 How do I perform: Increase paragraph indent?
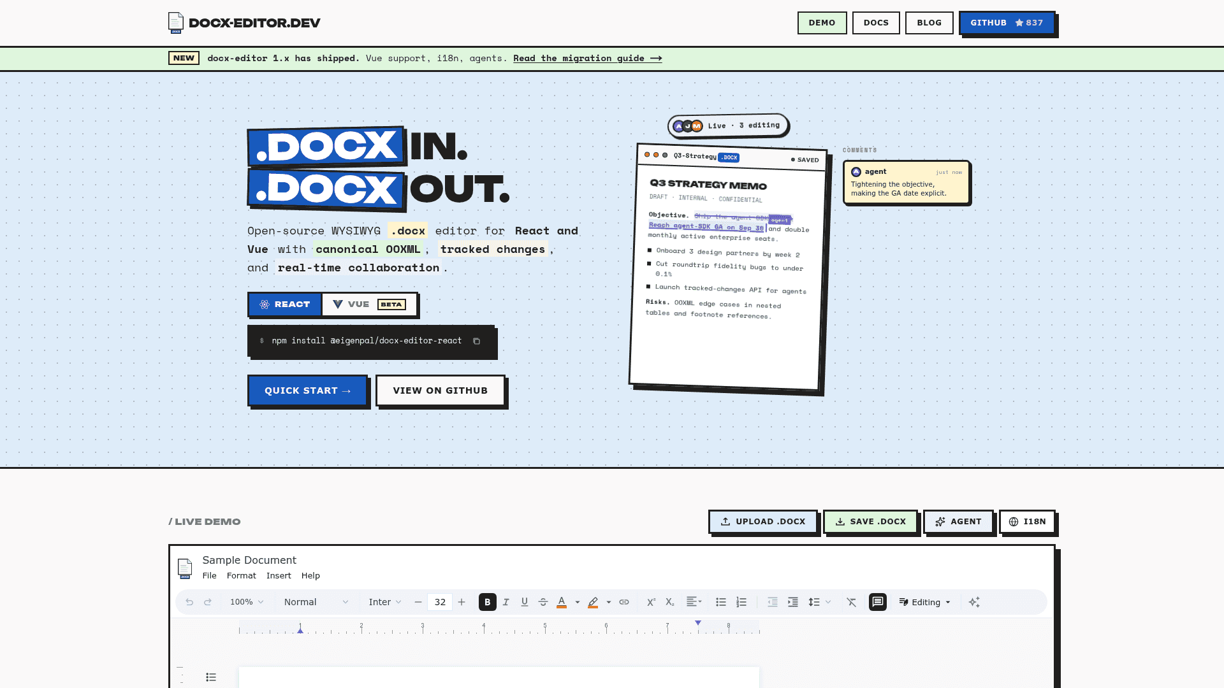coord(793,602)
